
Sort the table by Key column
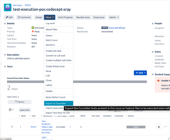pos(33,116)
